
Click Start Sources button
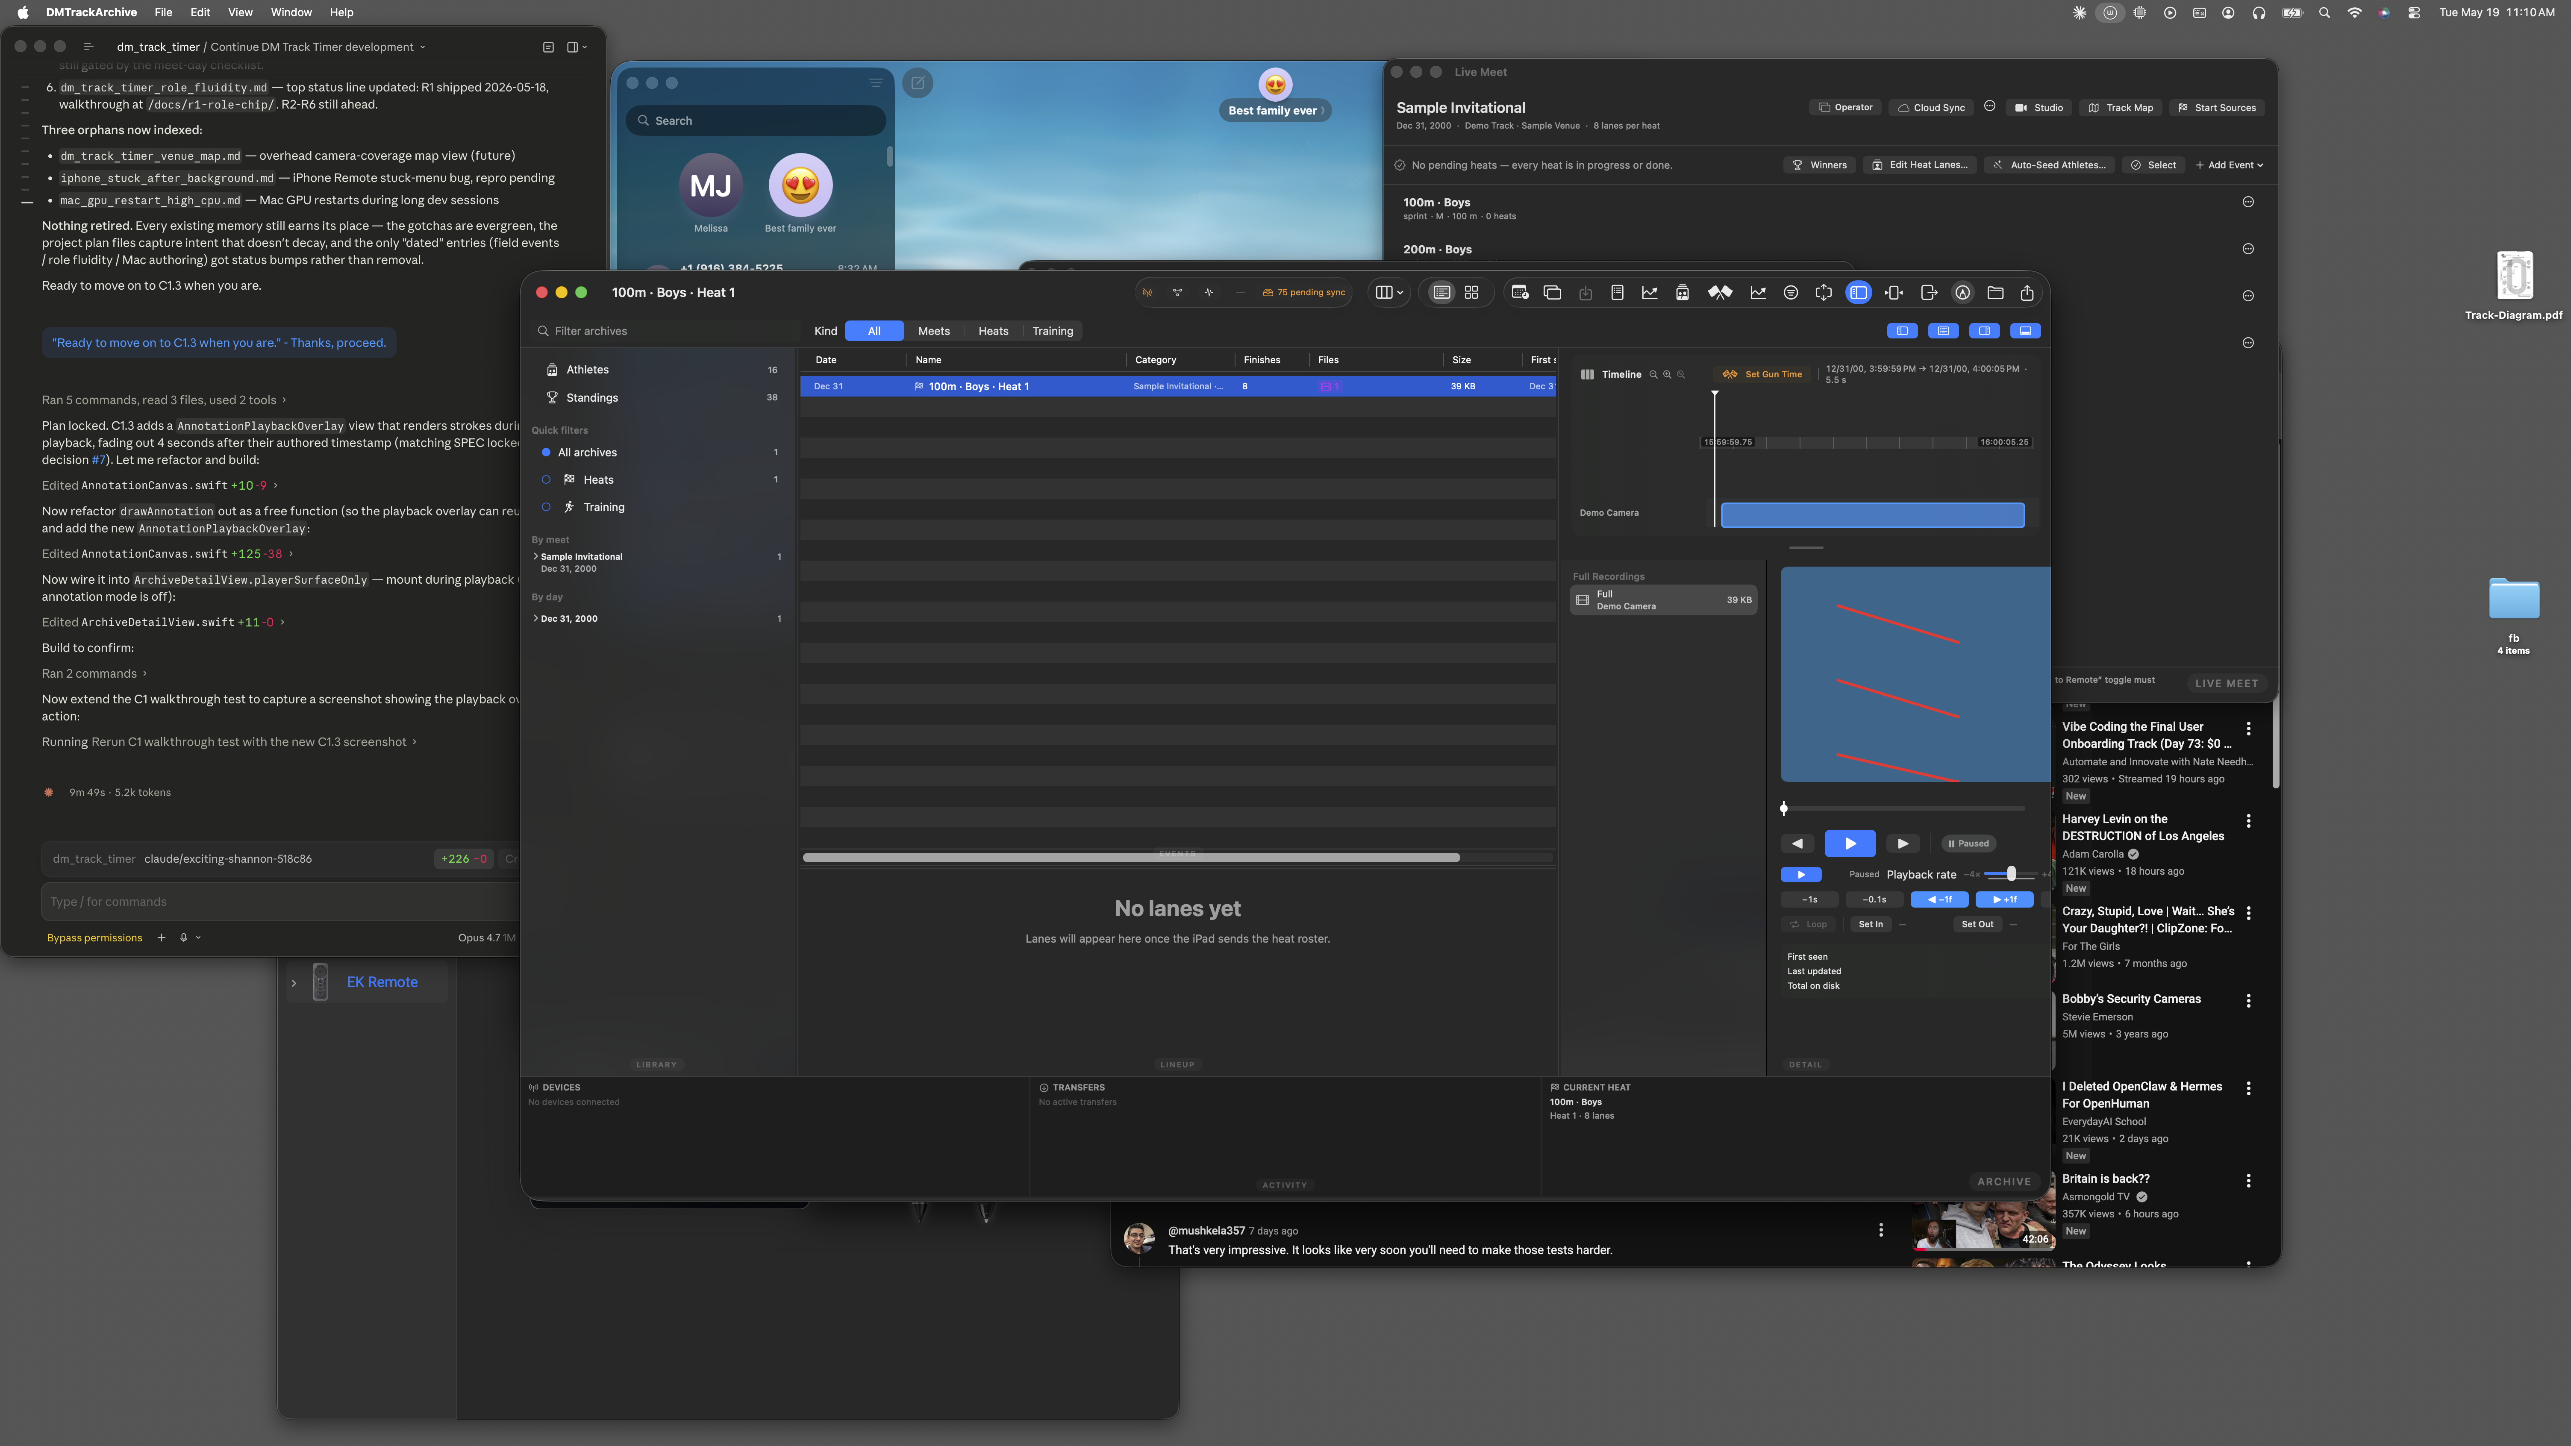click(2216, 107)
